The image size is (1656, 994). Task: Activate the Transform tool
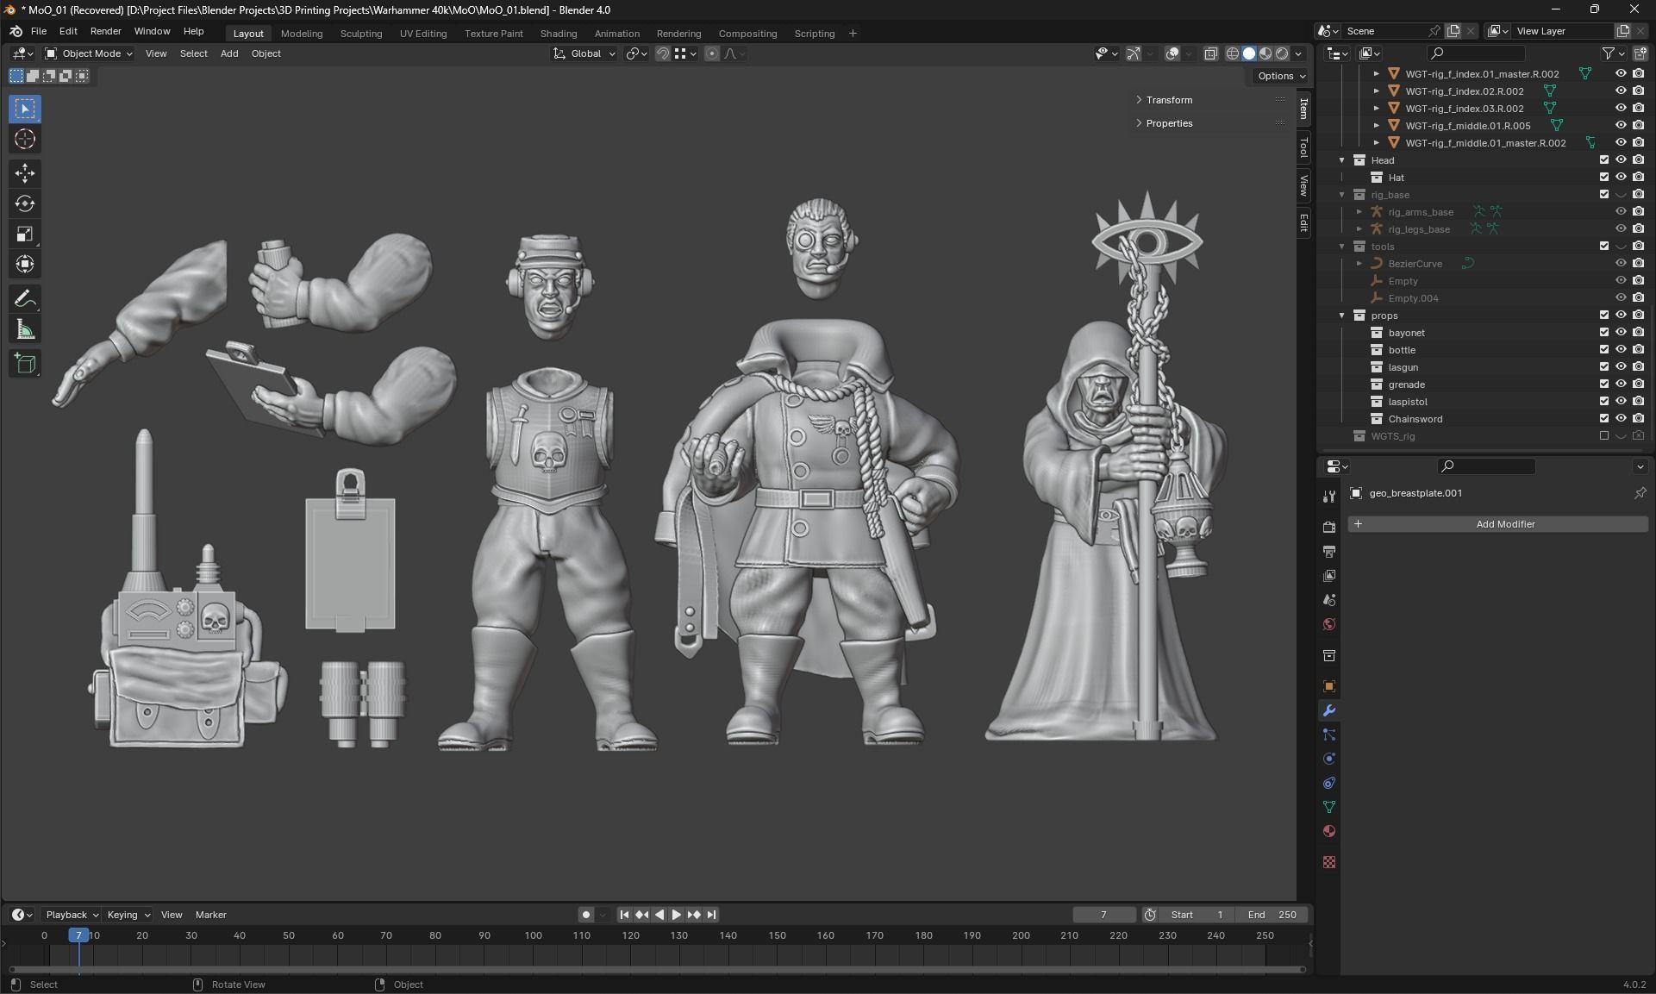pyautogui.click(x=25, y=264)
